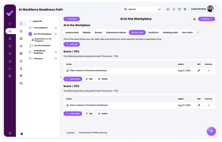Select the Final Quiz module row
The height and width of the screenshot is (142, 222).
[43, 58]
